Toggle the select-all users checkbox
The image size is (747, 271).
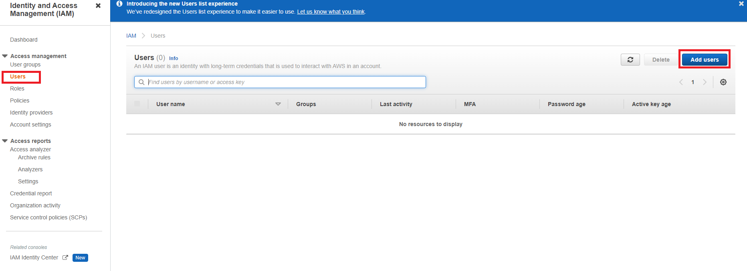137,104
